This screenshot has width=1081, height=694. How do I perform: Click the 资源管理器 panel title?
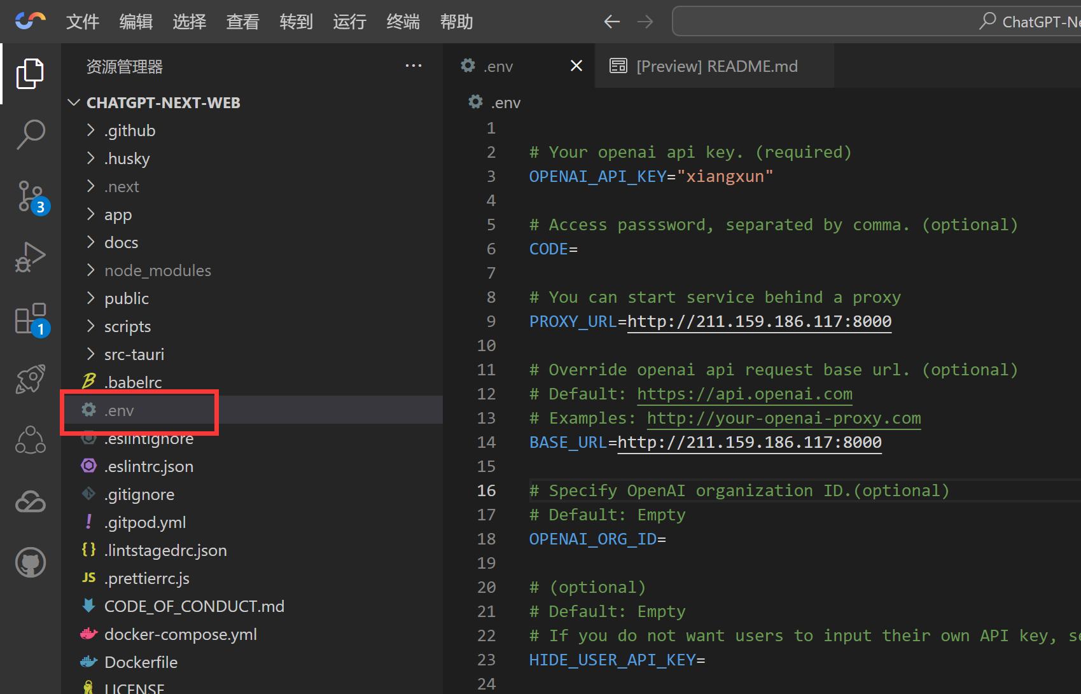point(125,66)
